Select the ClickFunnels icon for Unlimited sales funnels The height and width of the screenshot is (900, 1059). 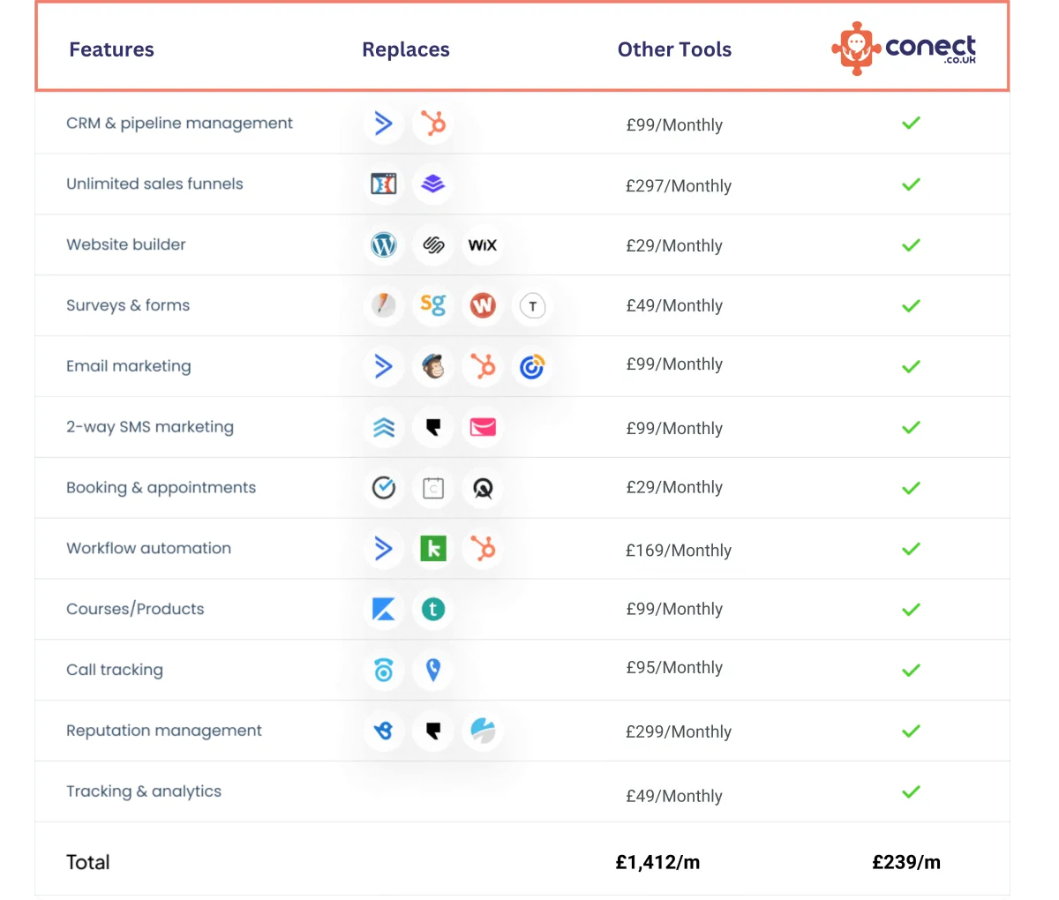point(384,184)
